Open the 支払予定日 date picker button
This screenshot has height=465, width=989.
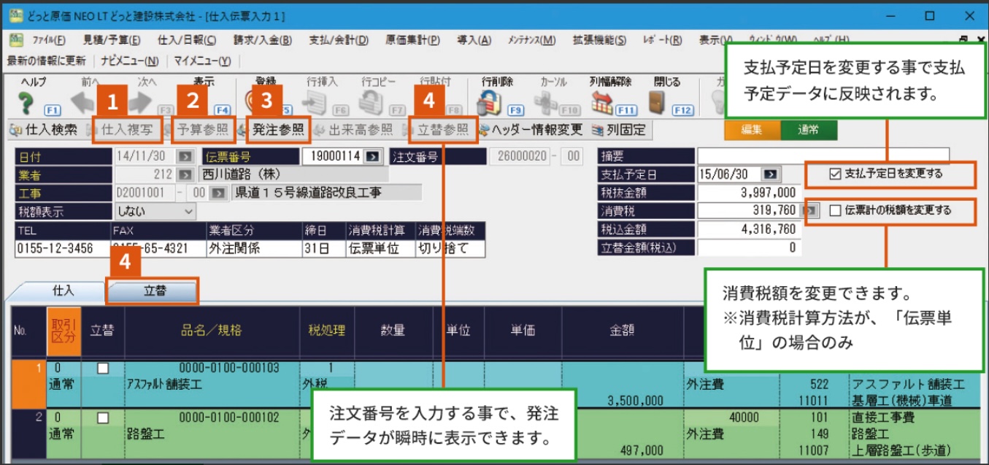[x=771, y=174]
